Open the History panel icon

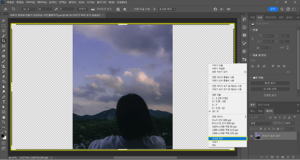[244, 19]
